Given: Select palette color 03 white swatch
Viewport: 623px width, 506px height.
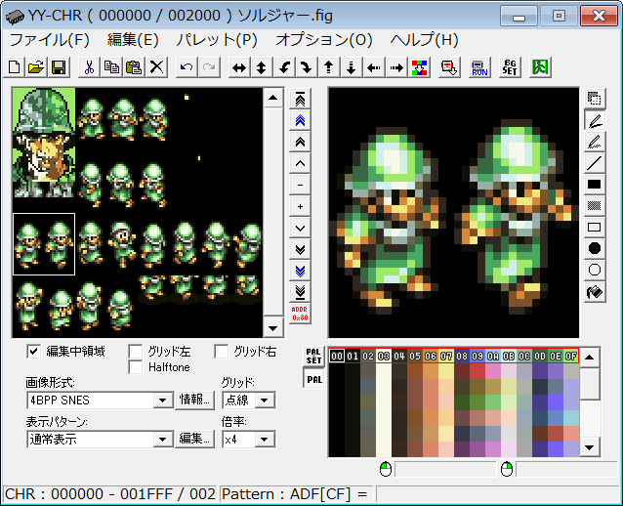Looking at the screenshot, I should click(384, 356).
